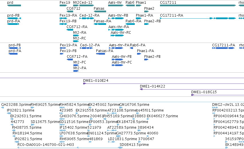This screenshot has width=244, height=149.
Task: Click EST GH23288.3prime
Action: coord(16,105)
